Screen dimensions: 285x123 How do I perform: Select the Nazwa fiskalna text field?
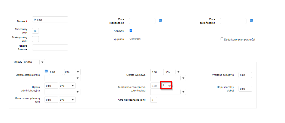click(x=50, y=48)
